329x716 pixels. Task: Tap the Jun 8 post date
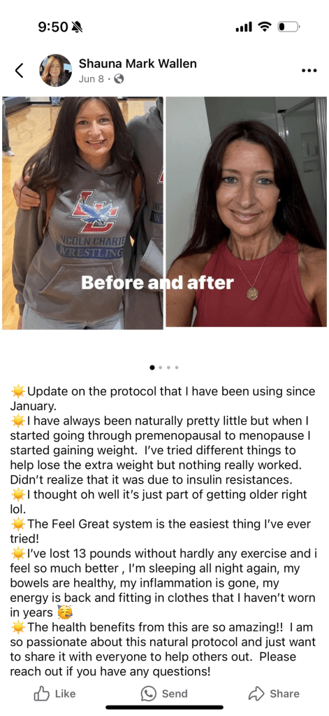(91, 79)
